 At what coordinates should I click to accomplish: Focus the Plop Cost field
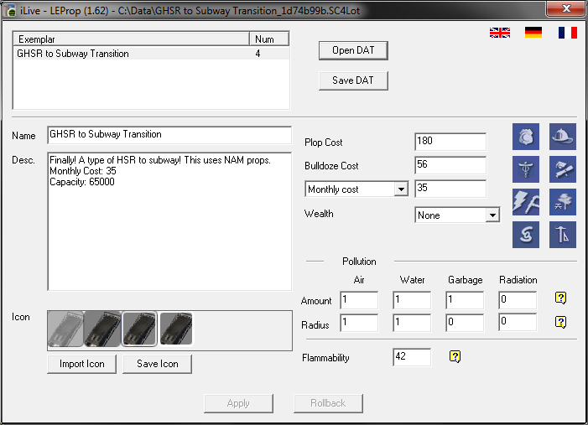click(450, 142)
